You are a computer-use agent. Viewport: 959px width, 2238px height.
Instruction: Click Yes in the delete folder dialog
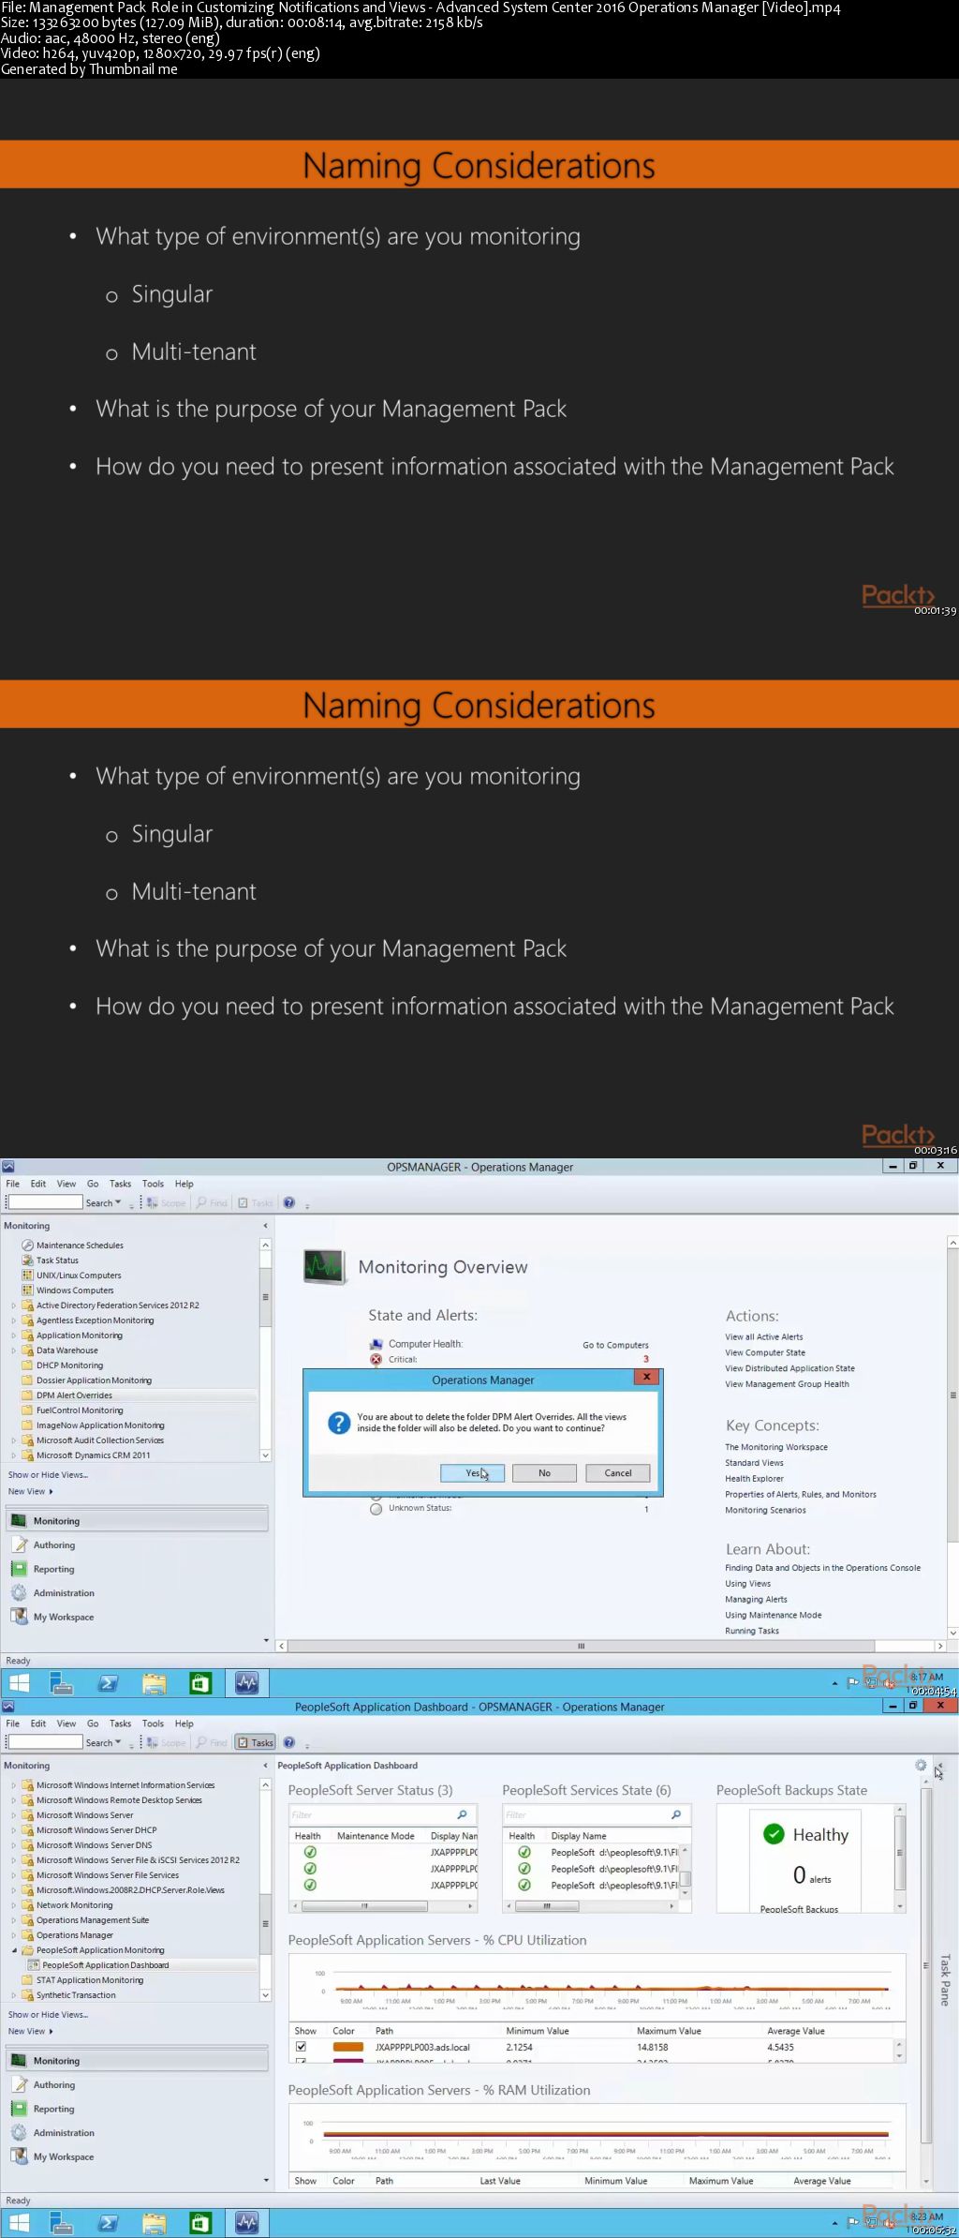pos(473,1472)
